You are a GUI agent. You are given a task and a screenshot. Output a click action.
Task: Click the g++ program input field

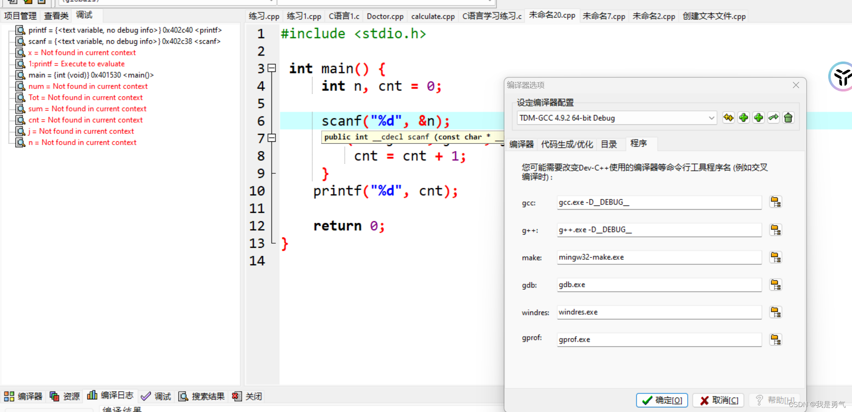click(659, 230)
